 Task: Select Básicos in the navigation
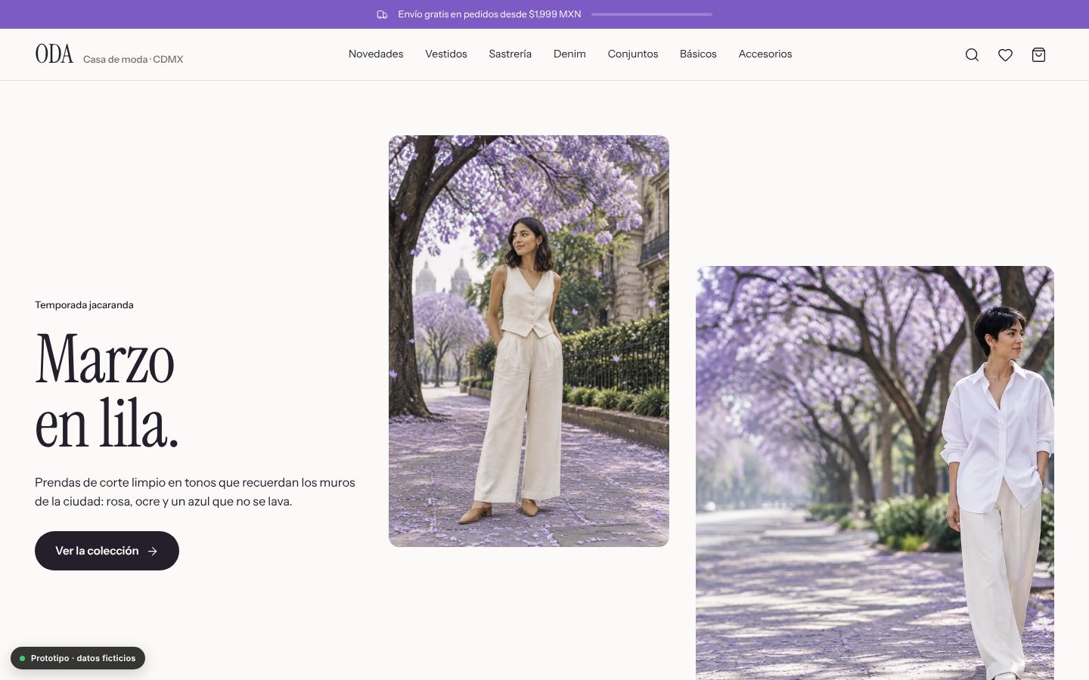(698, 54)
